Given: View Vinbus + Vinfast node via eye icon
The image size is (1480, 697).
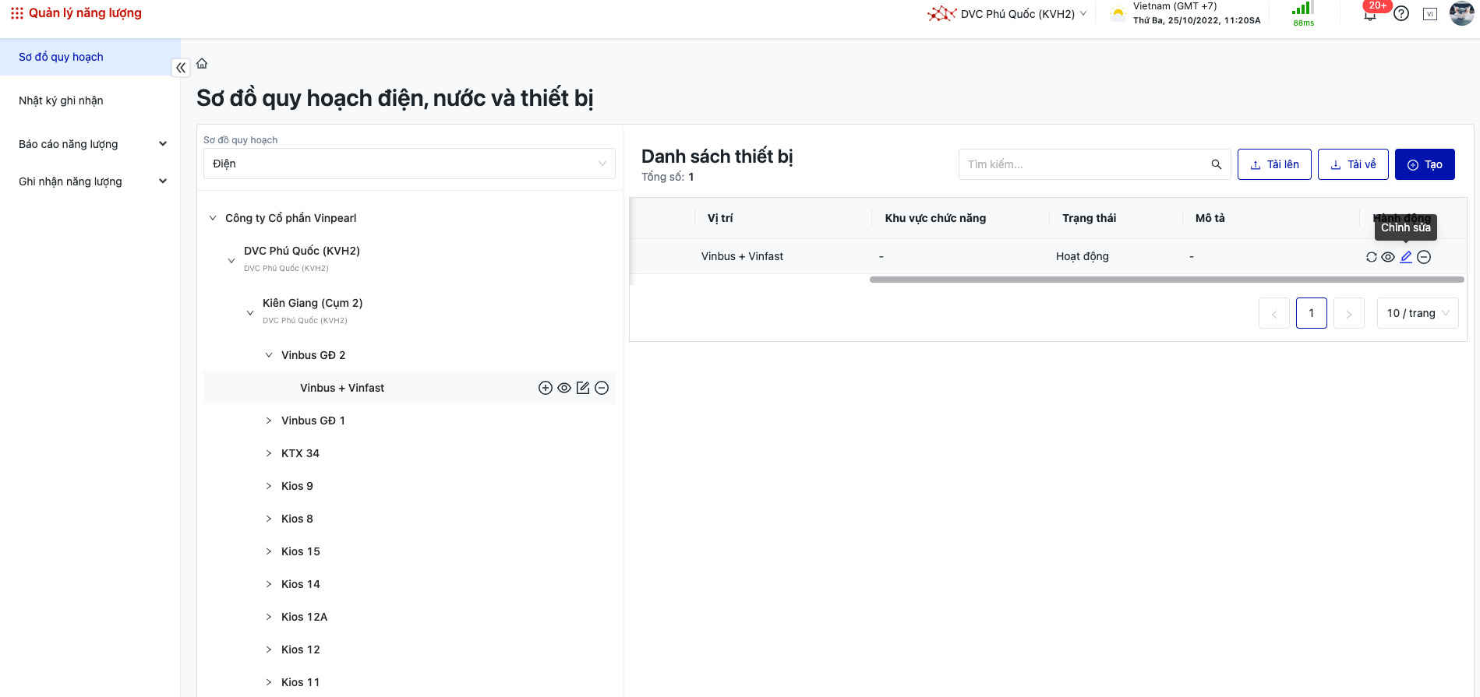Looking at the screenshot, I should coord(564,388).
